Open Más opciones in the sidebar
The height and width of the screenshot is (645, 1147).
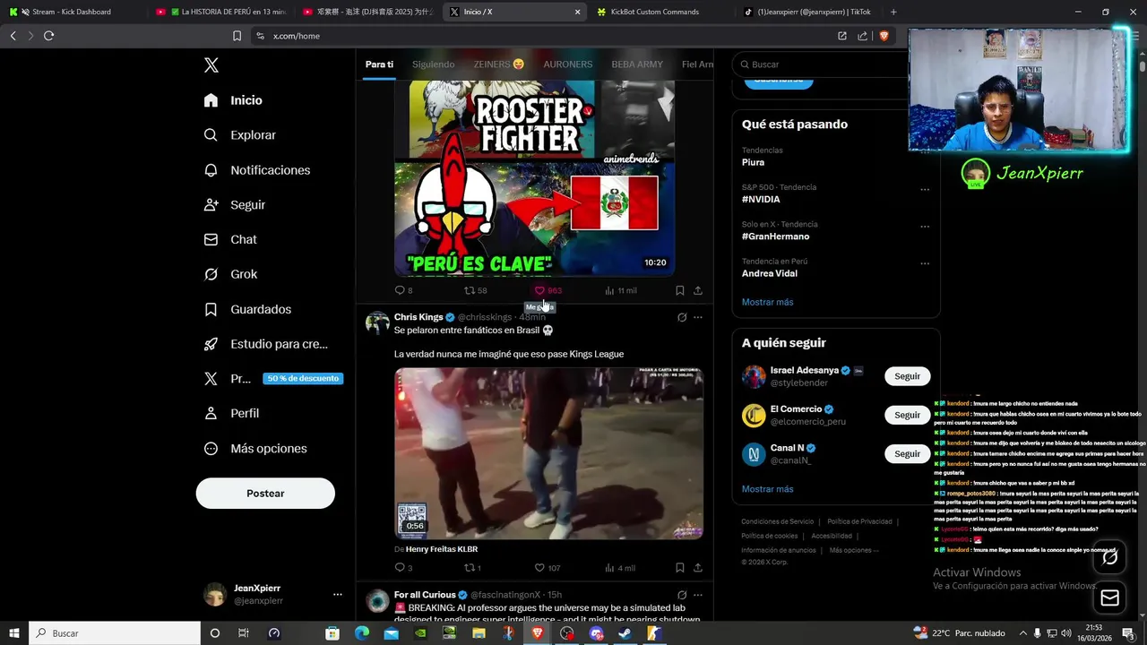tap(255, 448)
